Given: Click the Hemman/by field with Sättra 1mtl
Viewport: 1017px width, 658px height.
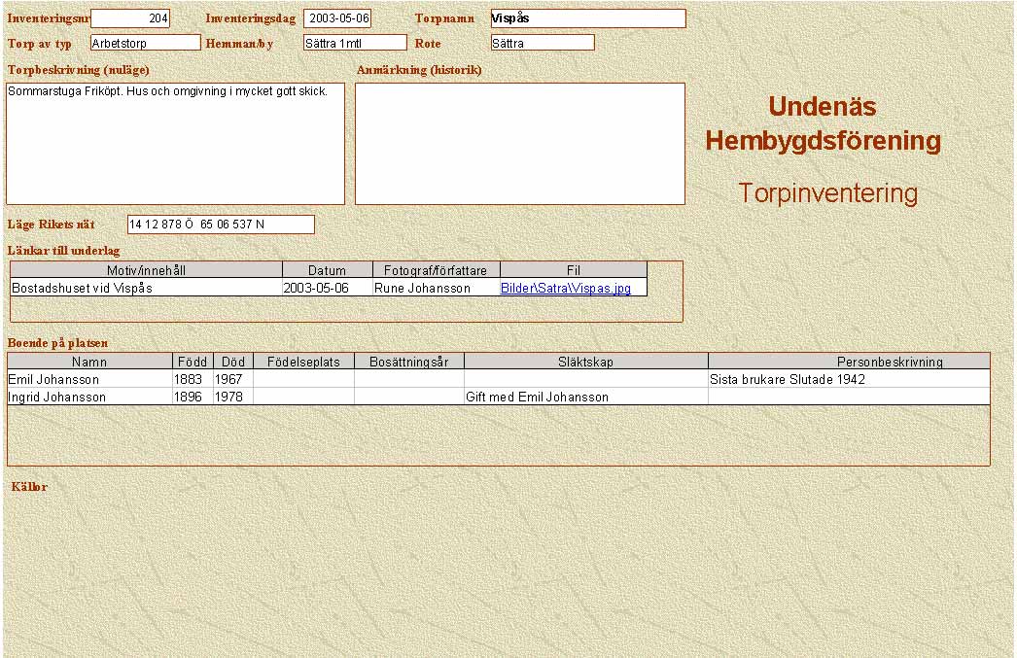Looking at the screenshot, I should coord(354,43).
